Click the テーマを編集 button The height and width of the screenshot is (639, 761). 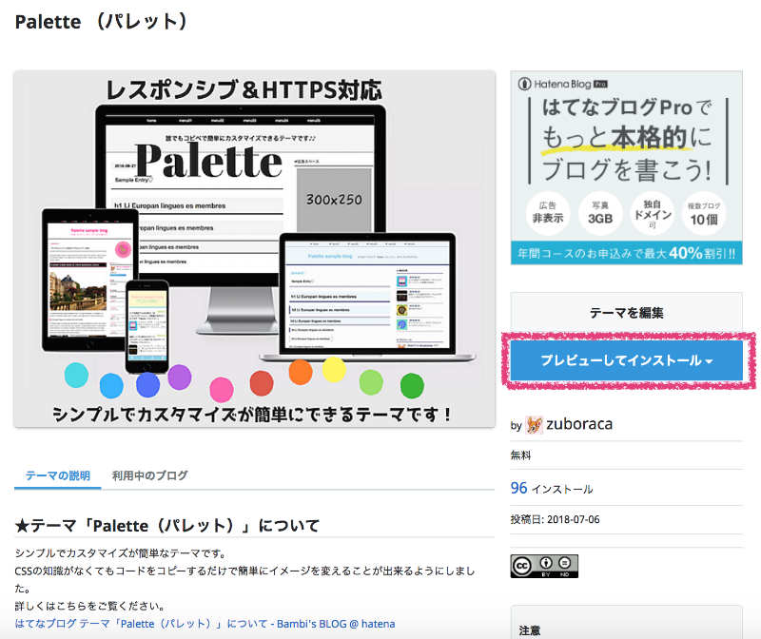(626, 313)
